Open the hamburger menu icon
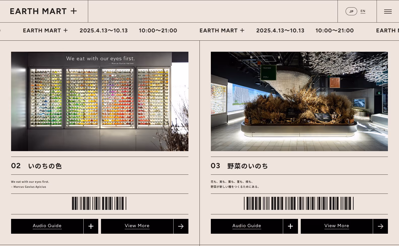The height and width of the screenshot is (246, 399). [388, 11]
